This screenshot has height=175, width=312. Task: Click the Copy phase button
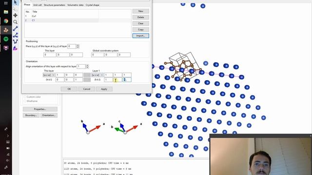click(141, 30)
